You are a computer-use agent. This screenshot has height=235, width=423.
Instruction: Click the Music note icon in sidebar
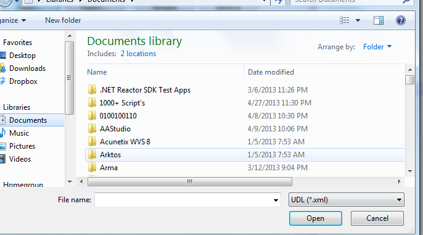pyautogui.click(x=2, y=133)
